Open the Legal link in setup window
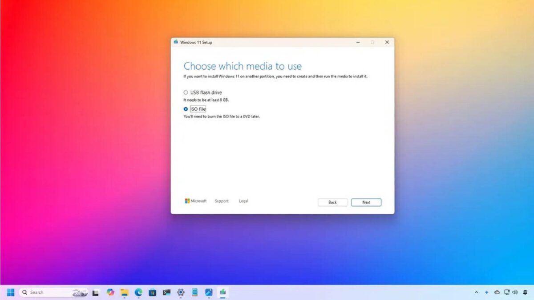The image size is (534, 300). (243, 201)
